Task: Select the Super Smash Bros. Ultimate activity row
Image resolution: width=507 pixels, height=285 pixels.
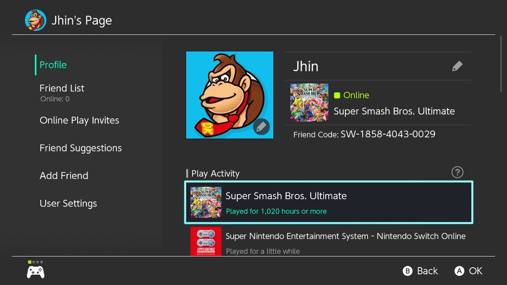Action: [x=329, y=202]
